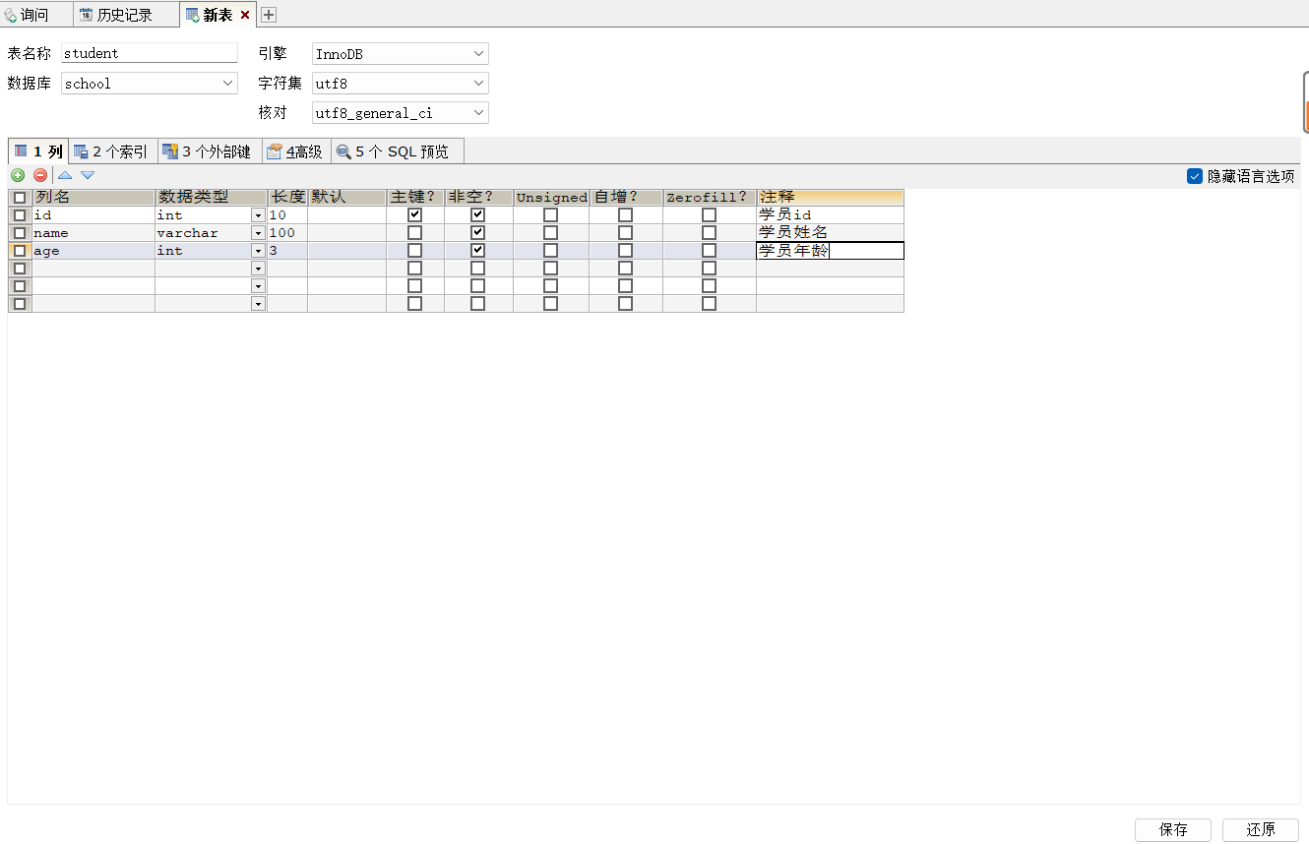
Task: Click the 数据类型 column header
Action: [211, 197]
